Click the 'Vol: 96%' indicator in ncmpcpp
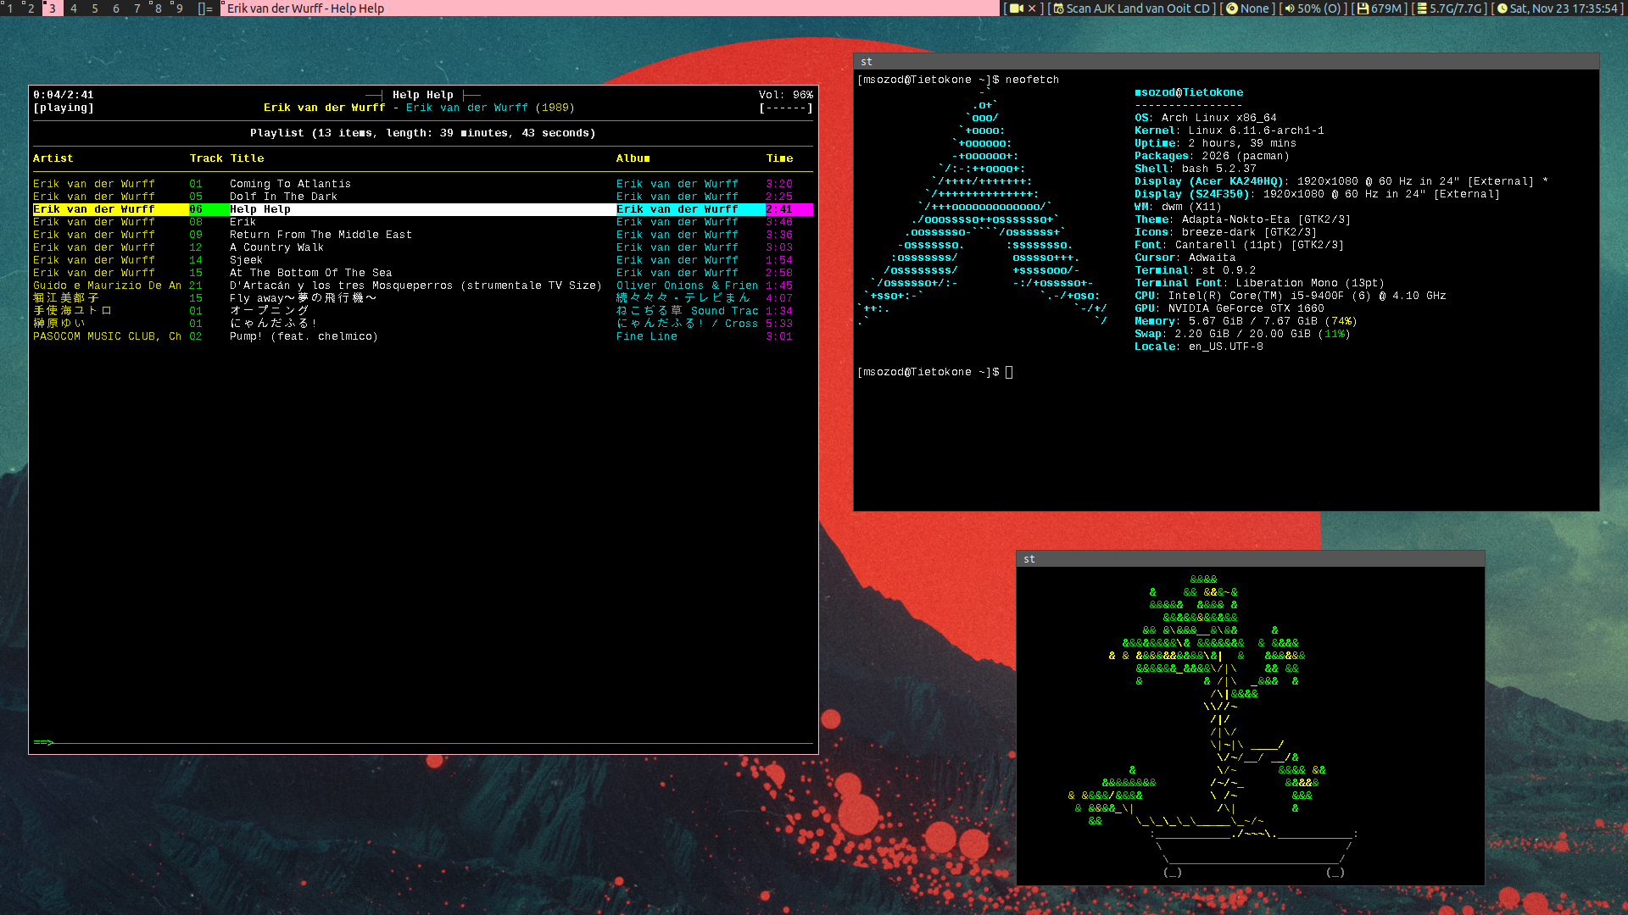1628x915 pixels. 786,95
